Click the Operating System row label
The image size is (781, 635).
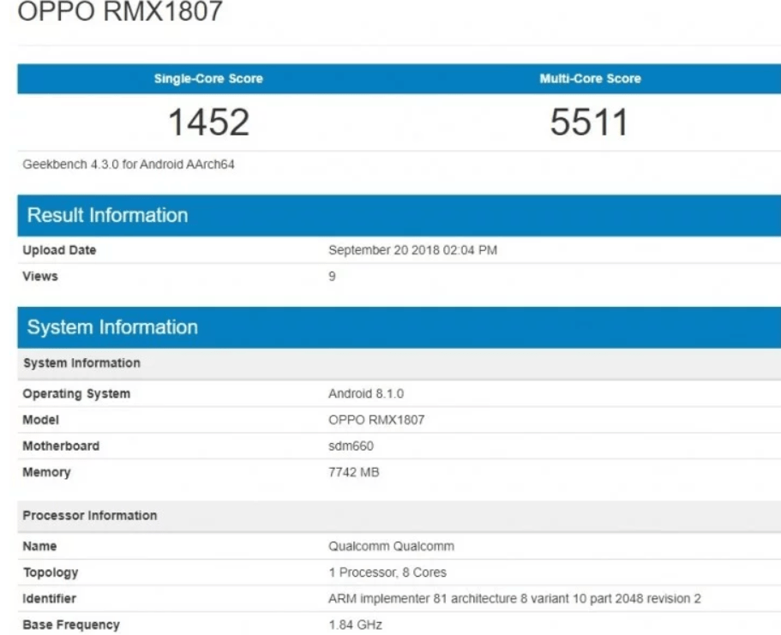point(76,394)
